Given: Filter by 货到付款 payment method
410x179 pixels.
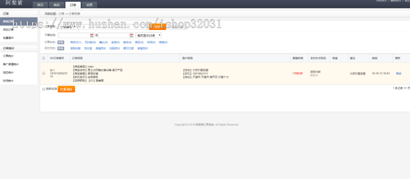Looking at the screenshot, I should coord(76,48).
